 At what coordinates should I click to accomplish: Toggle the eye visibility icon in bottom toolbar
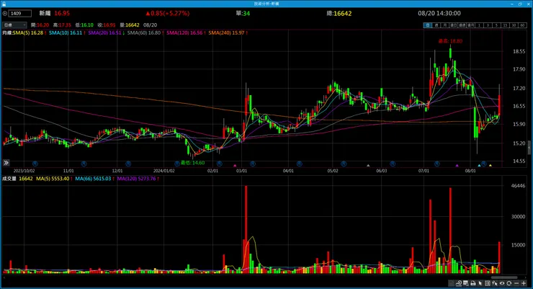tap(502, 283)
